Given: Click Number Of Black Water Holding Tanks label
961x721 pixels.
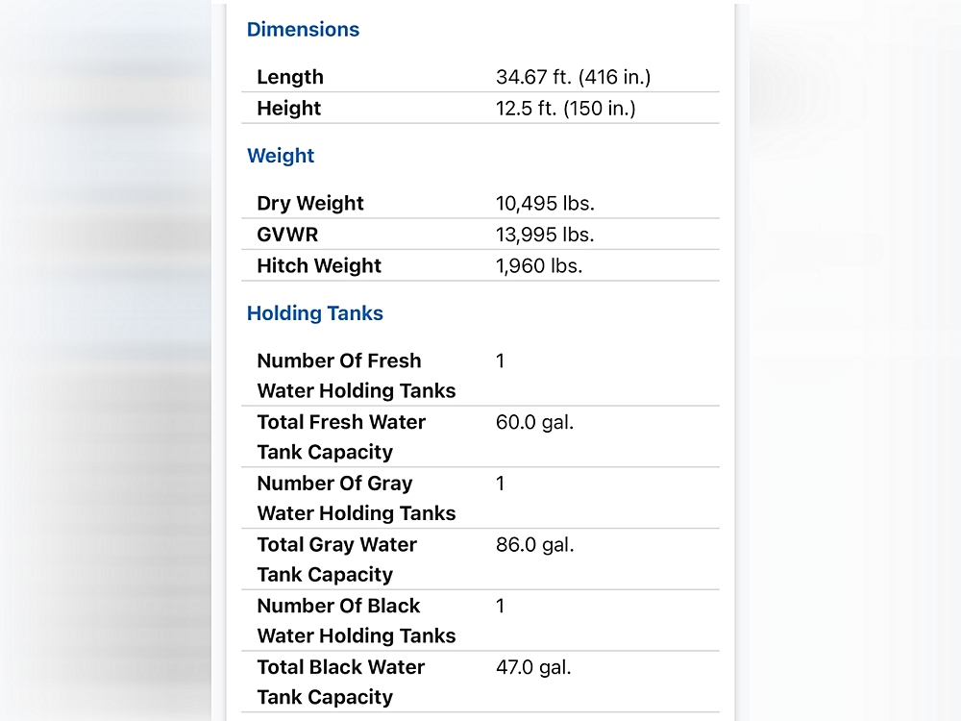Looking at the screenshot, I should click(x=356, y=620).
